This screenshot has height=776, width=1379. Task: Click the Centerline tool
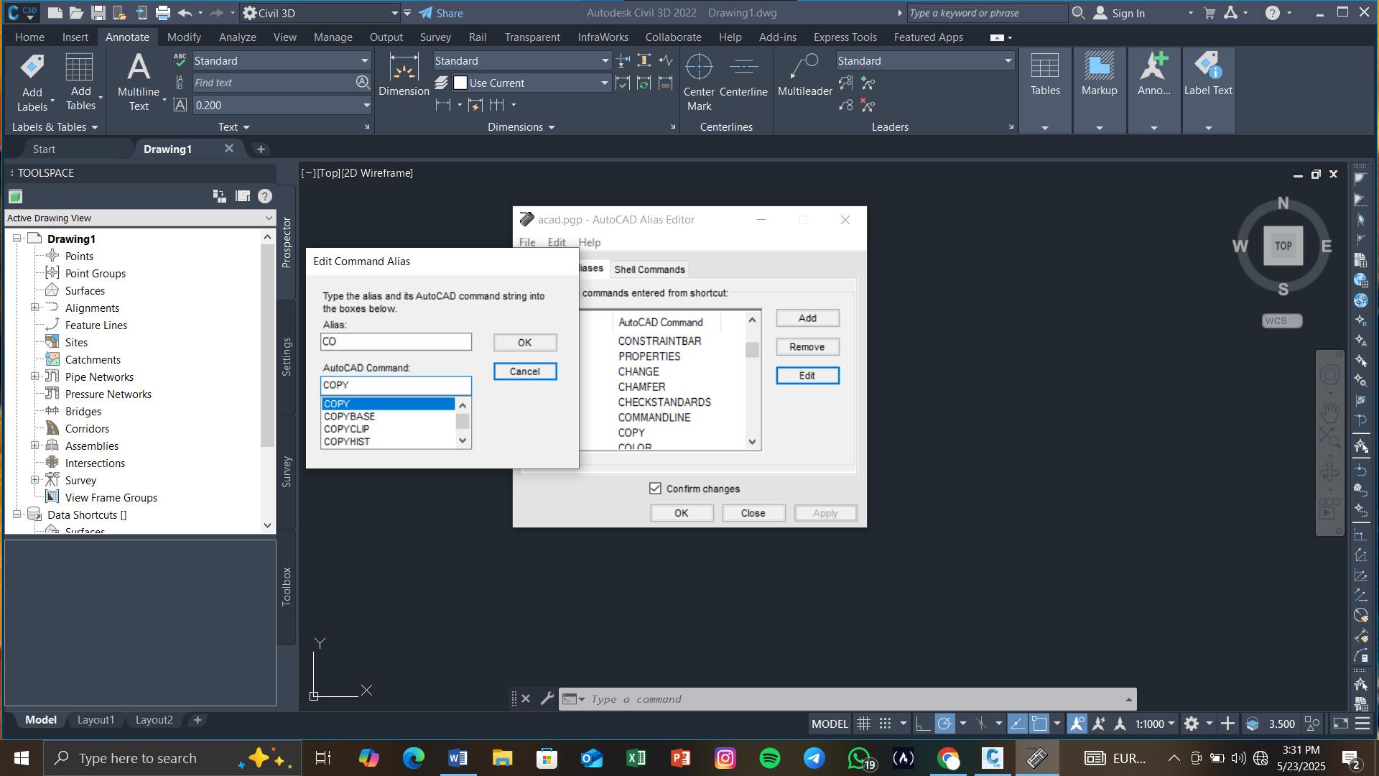743,75
